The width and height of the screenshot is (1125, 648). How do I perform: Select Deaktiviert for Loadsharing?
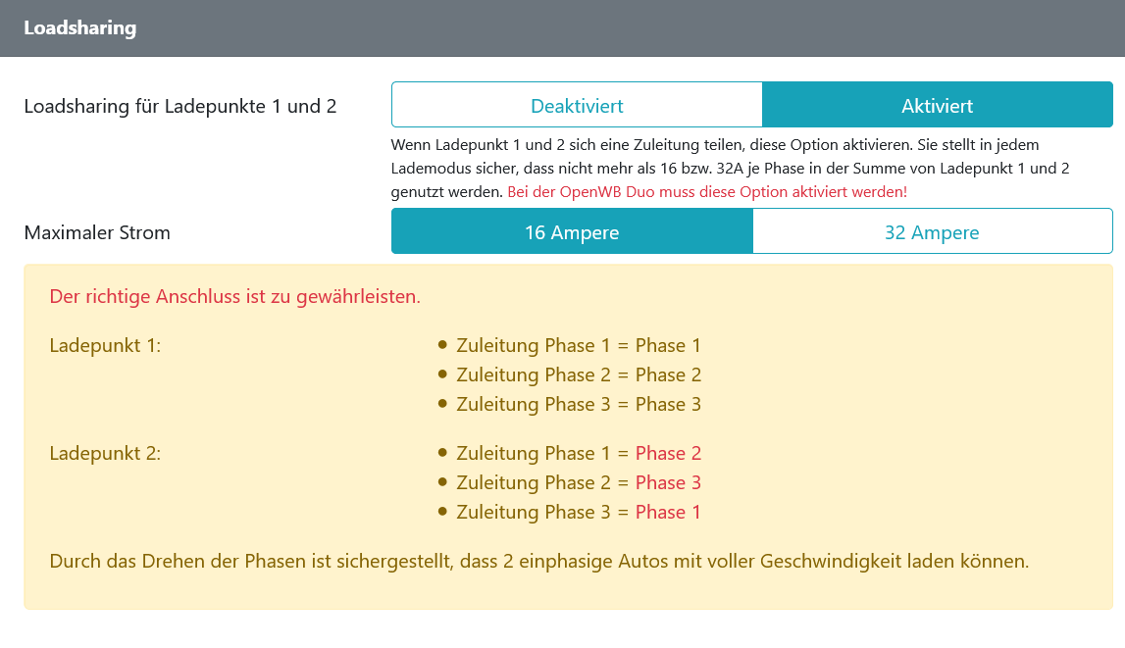coord(577,106)
